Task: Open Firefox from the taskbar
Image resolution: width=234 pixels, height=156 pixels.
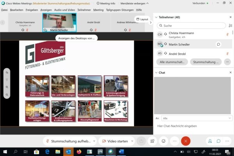Action: tap(79, 152)
